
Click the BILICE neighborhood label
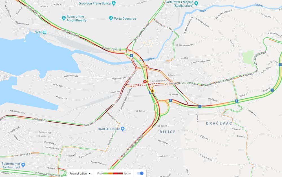point(168,132)
